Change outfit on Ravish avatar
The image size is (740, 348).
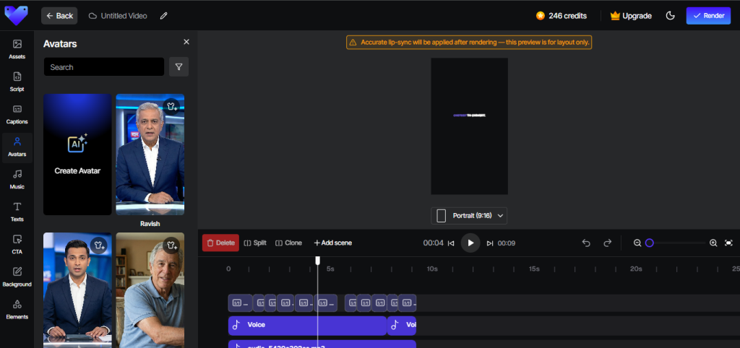[172, 107]
